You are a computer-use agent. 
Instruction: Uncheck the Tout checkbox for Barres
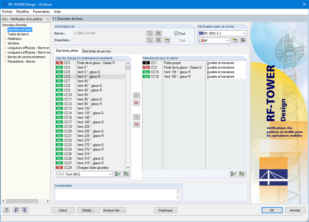pos(176,34)
